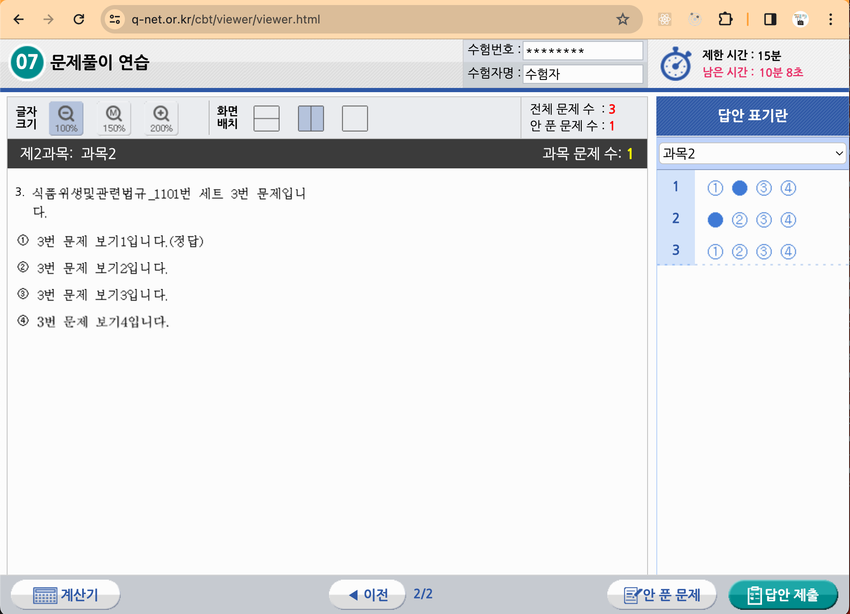Open the 계산기 calculator
This screenshot has height=614, width=850.
coord(65,595)
